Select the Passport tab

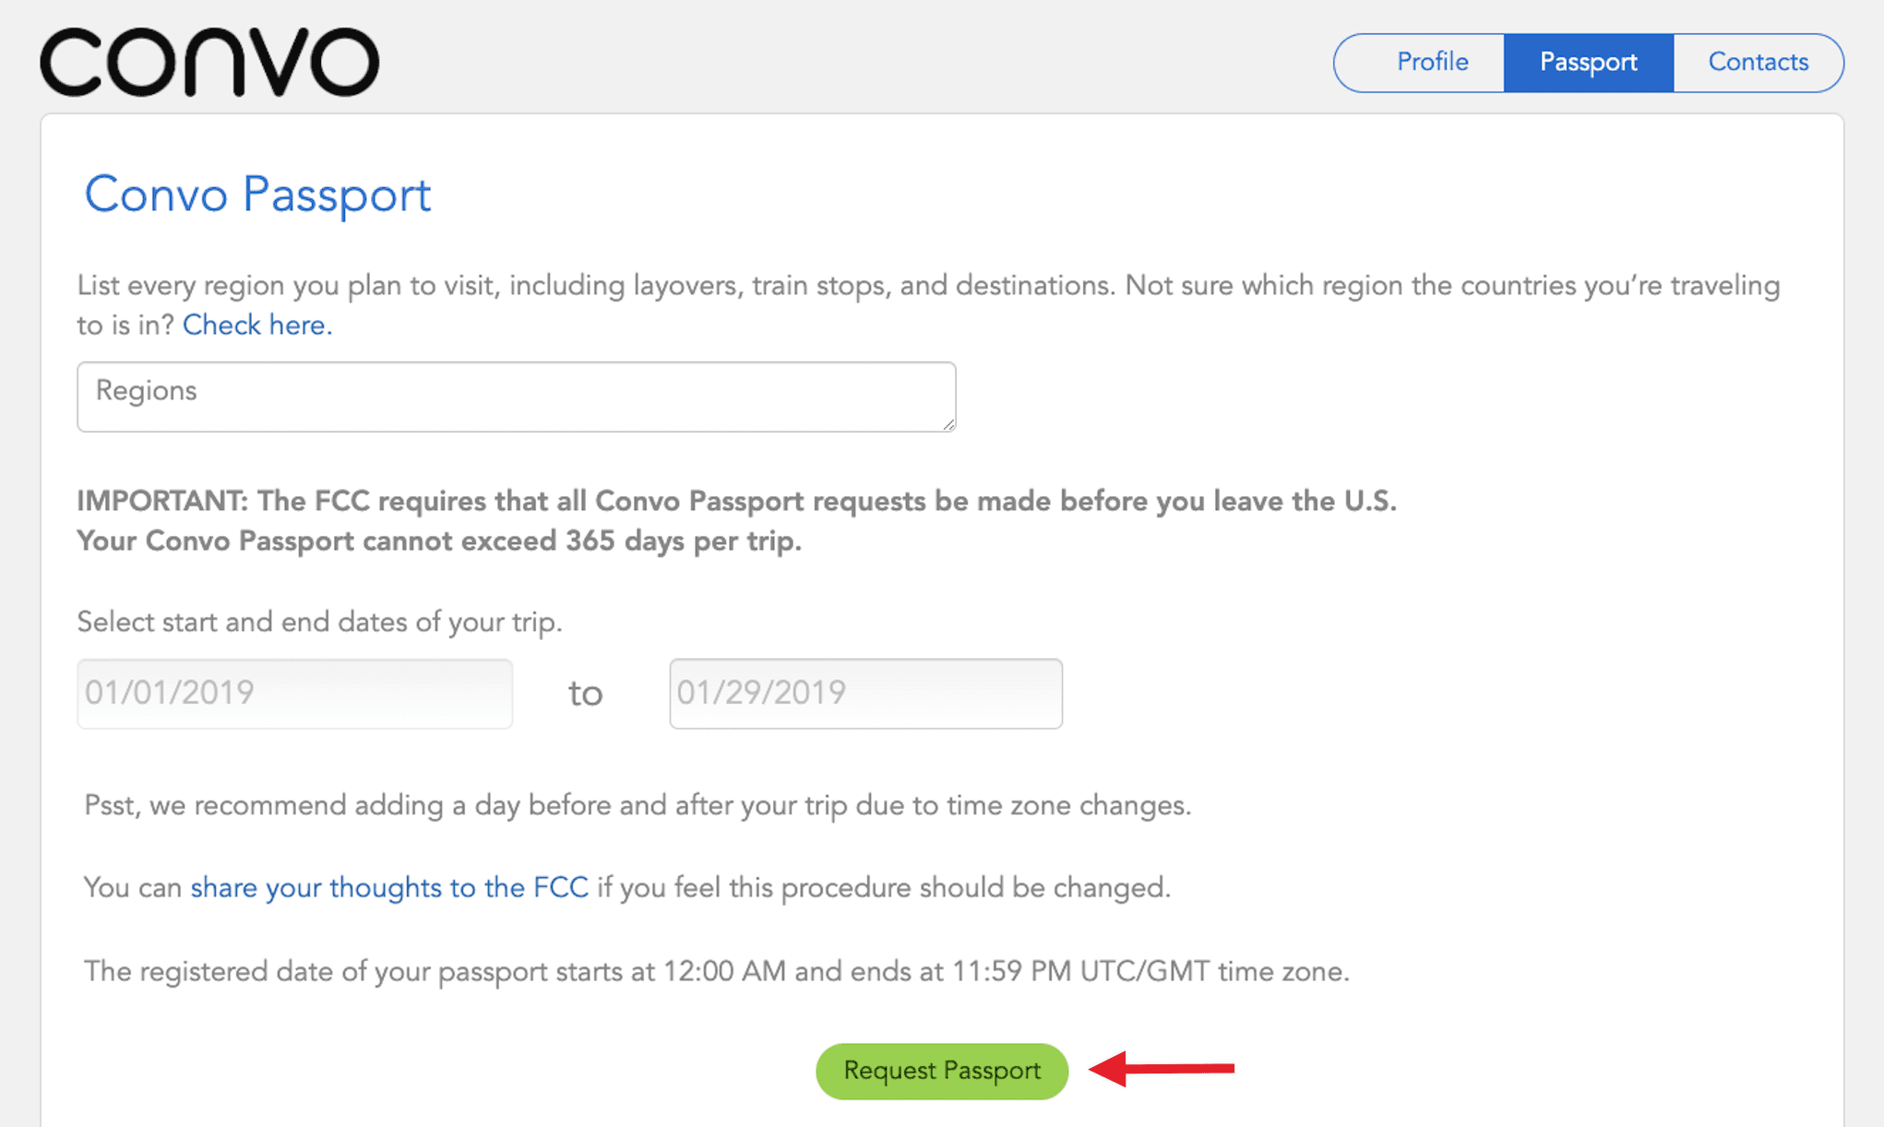1588,62
